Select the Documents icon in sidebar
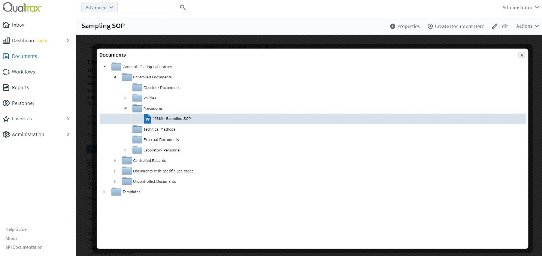The width and height of the screenshot is (542, 256). pos(6,56)
